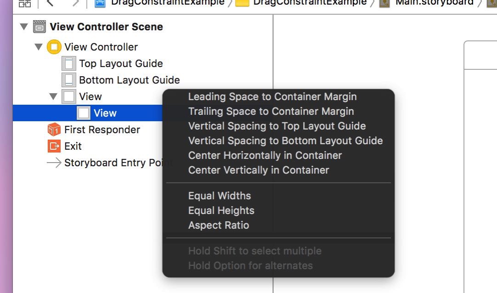Choose Trailing Space to Container Margin

[x=271, y=112]
